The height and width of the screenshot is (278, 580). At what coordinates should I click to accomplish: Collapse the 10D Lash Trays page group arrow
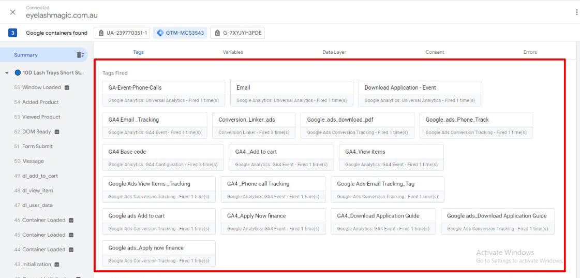click(x=7, y=73)
